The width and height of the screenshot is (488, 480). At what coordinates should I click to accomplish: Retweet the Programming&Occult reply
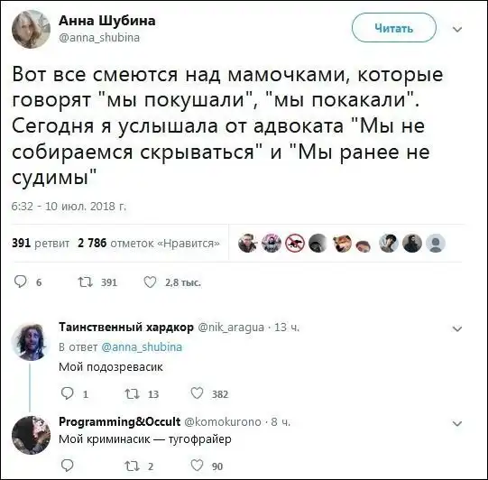(132, 466)
